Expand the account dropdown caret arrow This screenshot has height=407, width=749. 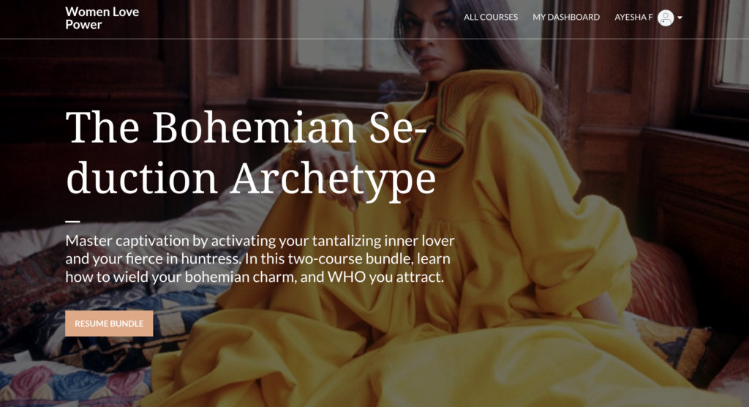tap(680, 18)
